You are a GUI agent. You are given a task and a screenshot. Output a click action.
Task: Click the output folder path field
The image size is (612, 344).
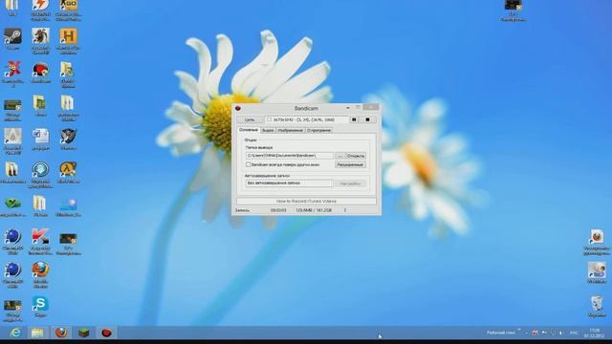point(289,156)
